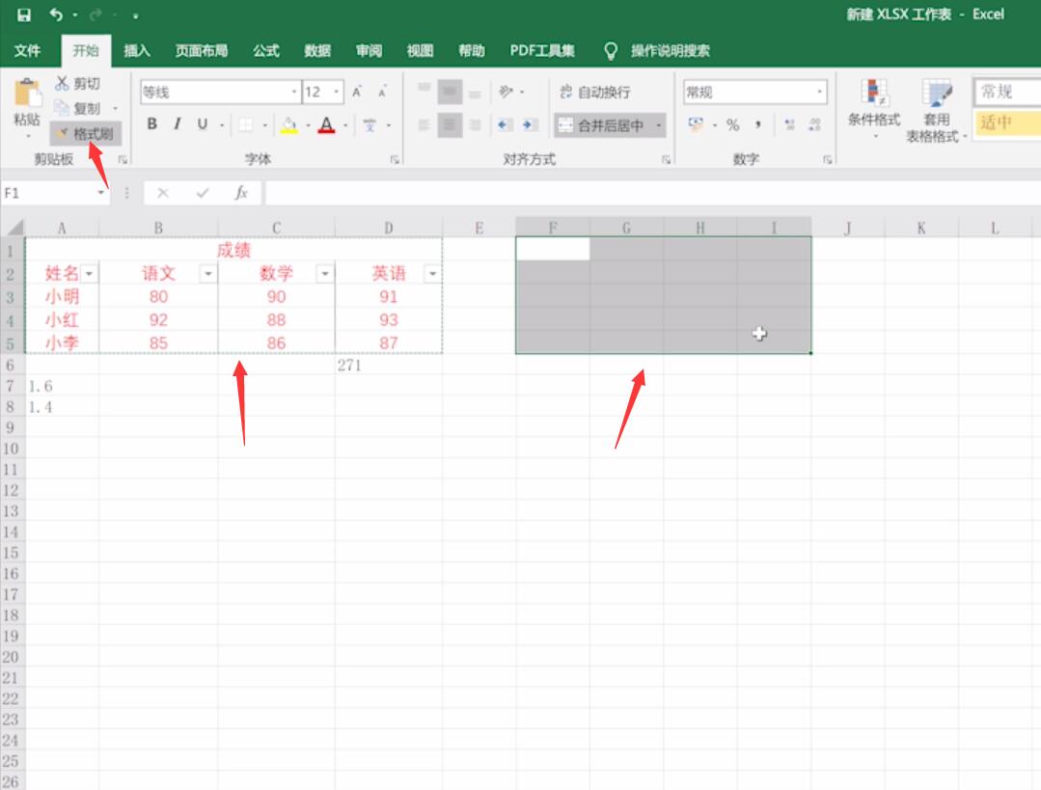Click the text orientation icon
This screenshot has width=1041, height=790.
tap(506, 91)
